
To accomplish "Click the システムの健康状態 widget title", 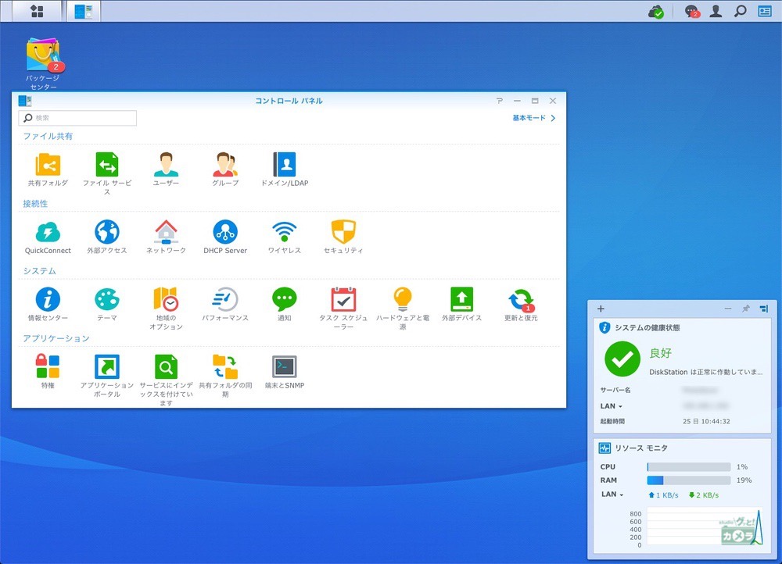I will point(647,327).
